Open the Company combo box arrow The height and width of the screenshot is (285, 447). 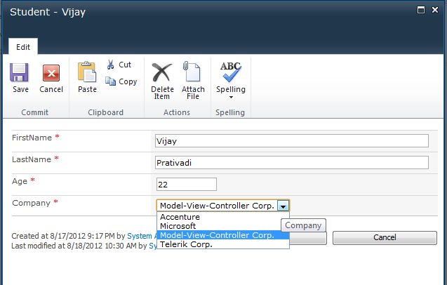click(283, 206)
